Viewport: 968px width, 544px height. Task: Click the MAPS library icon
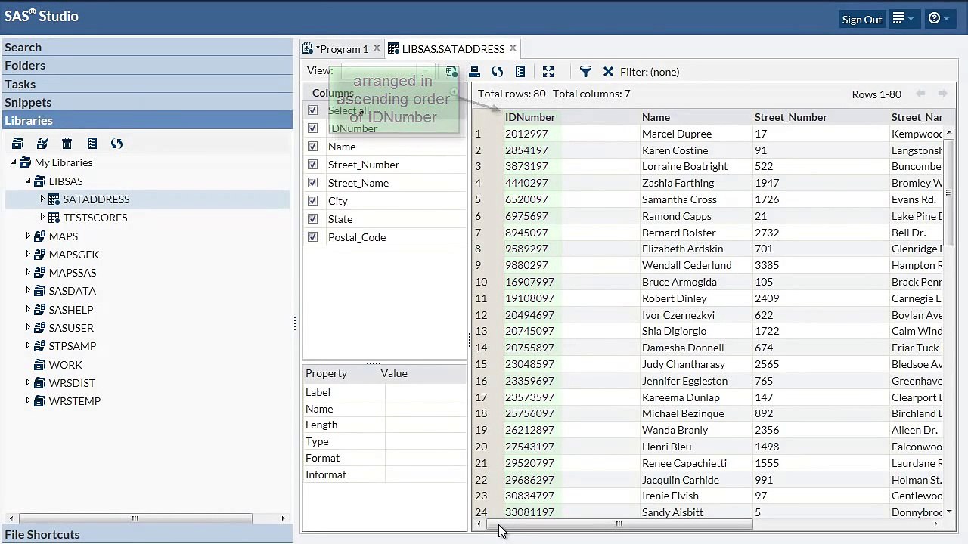(39, 236)
